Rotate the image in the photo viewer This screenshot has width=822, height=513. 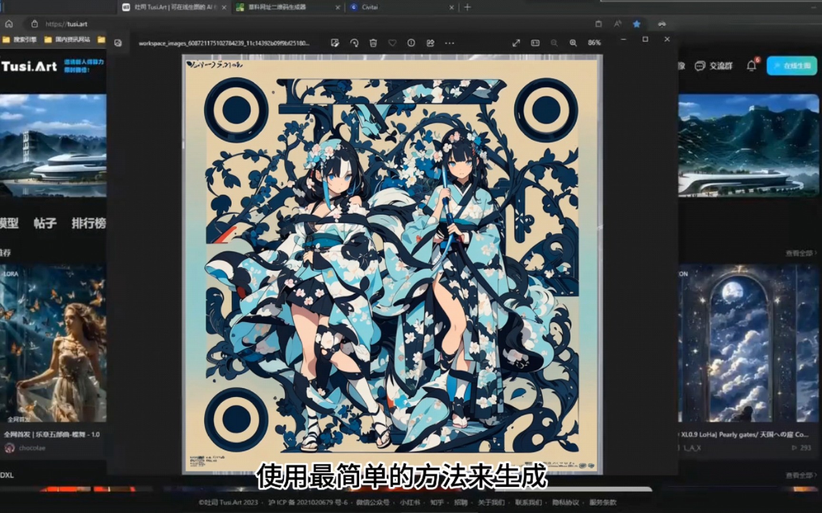click(x=354, y=43)
